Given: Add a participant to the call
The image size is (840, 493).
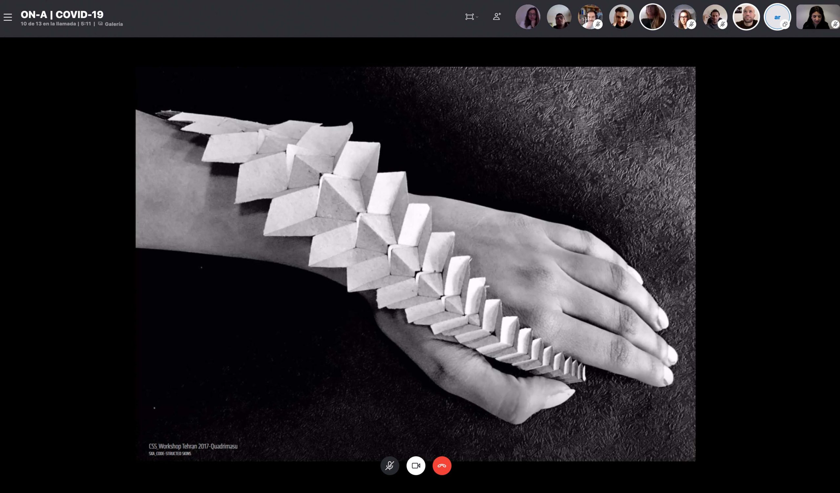Looking at the screenshot, I should [x=497, y=17].
